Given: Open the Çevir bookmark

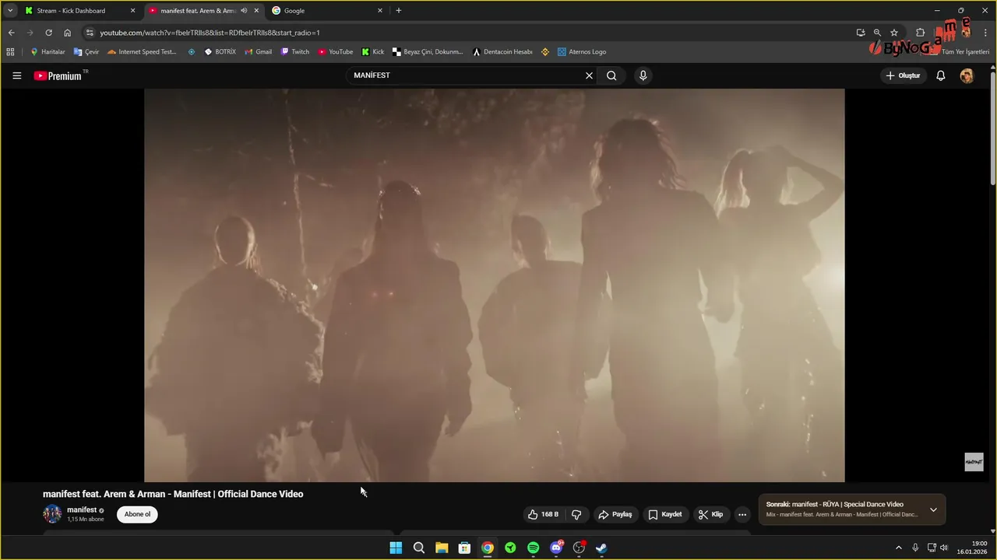Looking at the screenshot, I should [86, 52].
